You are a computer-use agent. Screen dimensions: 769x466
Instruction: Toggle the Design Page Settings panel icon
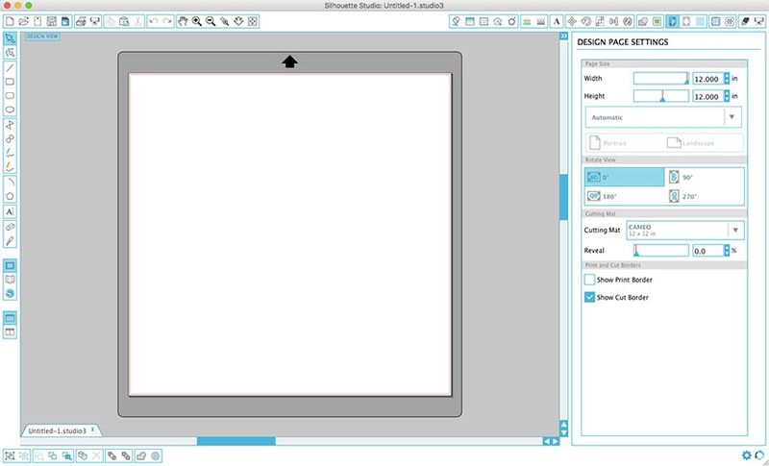point(672,21)
